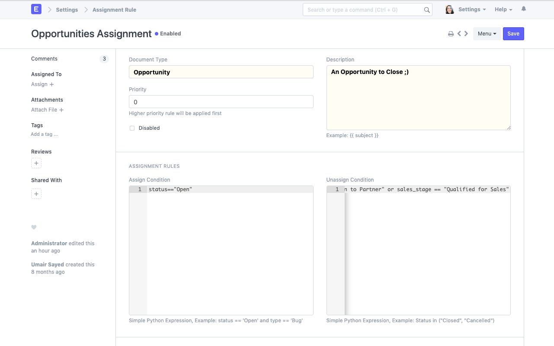Navigate to Settings in the breadcrumb
554x346 pixels.
67,9
